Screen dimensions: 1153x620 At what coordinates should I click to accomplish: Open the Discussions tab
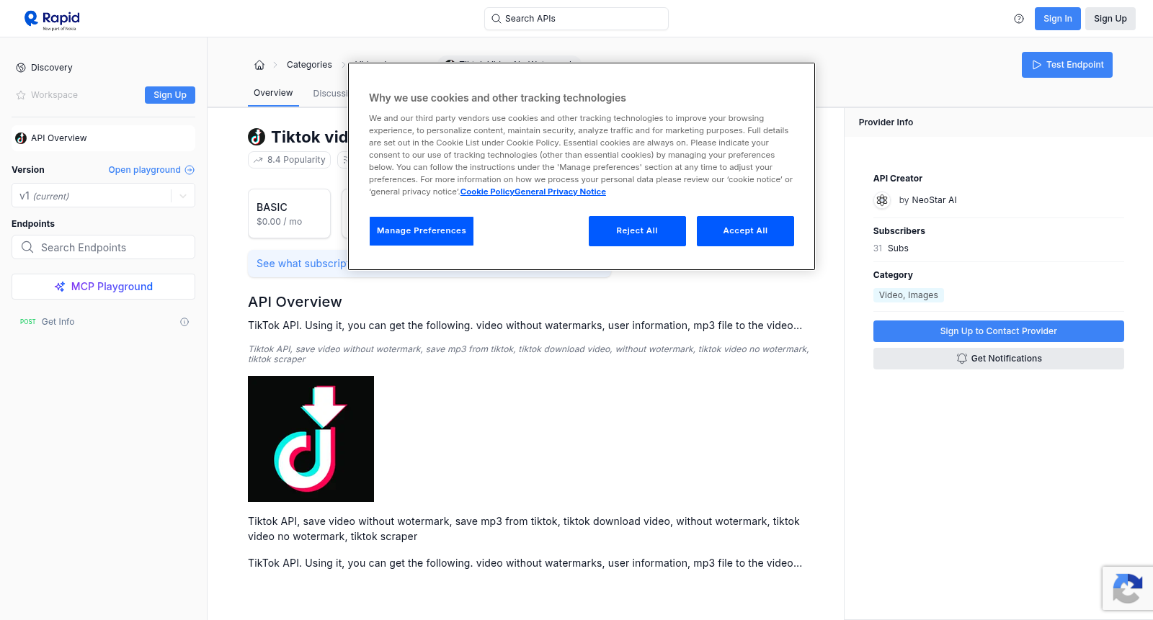coord(330,94)
